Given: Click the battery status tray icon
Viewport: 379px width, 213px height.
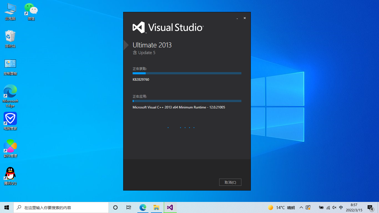Looking at the screenshot, I should (x=321, y=207).
